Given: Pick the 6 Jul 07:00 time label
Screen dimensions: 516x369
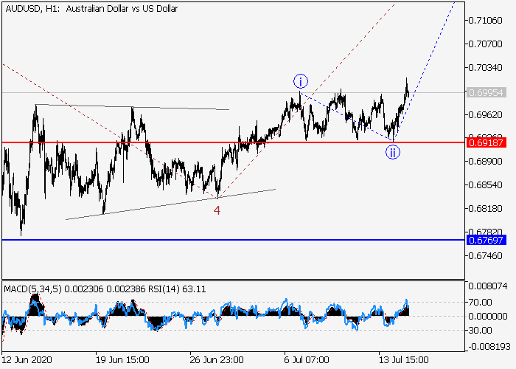Looking at the screenshot, I should pyautogui.click(x=308, y=359).
